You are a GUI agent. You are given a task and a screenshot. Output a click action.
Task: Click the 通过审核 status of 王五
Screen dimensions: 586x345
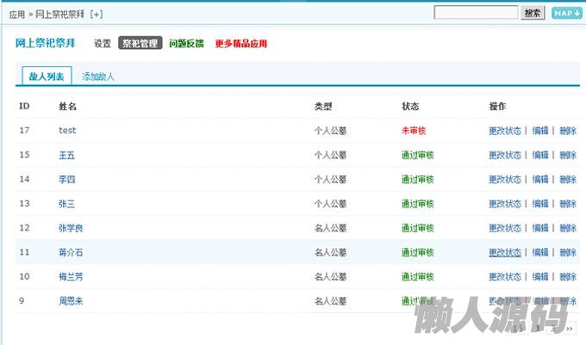(x=417, y=155)
